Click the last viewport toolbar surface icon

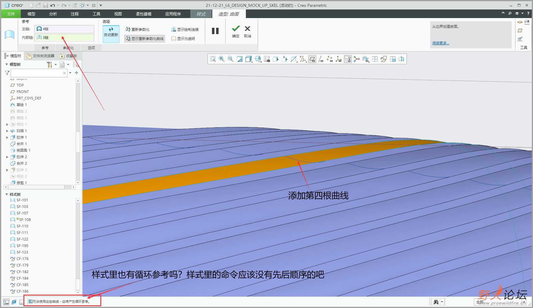(401, 59)
